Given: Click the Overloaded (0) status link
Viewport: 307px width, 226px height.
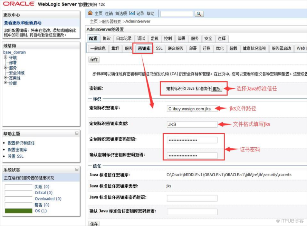Looking at the screenshot, I should tap(48, 199).
